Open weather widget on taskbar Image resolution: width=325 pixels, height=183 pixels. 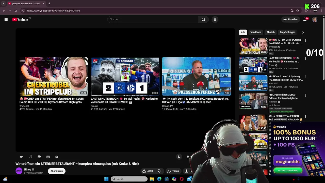tap(5, 179)
